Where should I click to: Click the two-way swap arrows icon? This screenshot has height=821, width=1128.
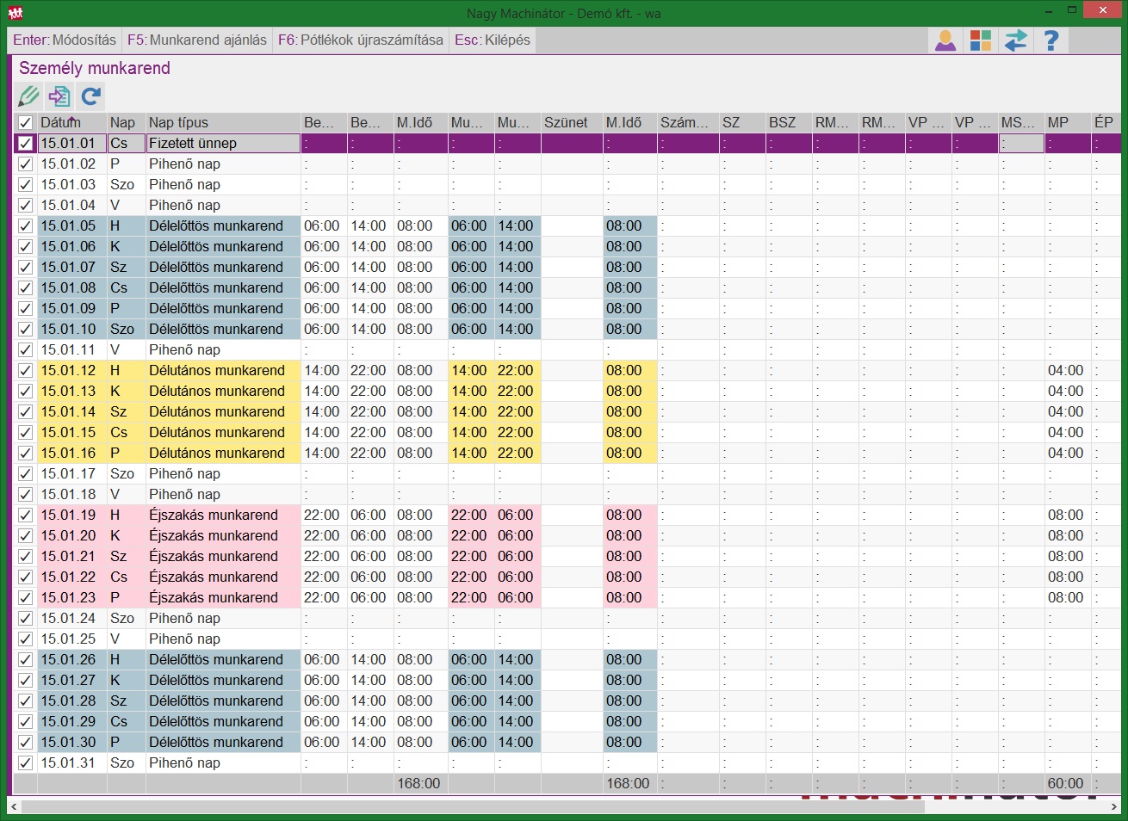1015,40
